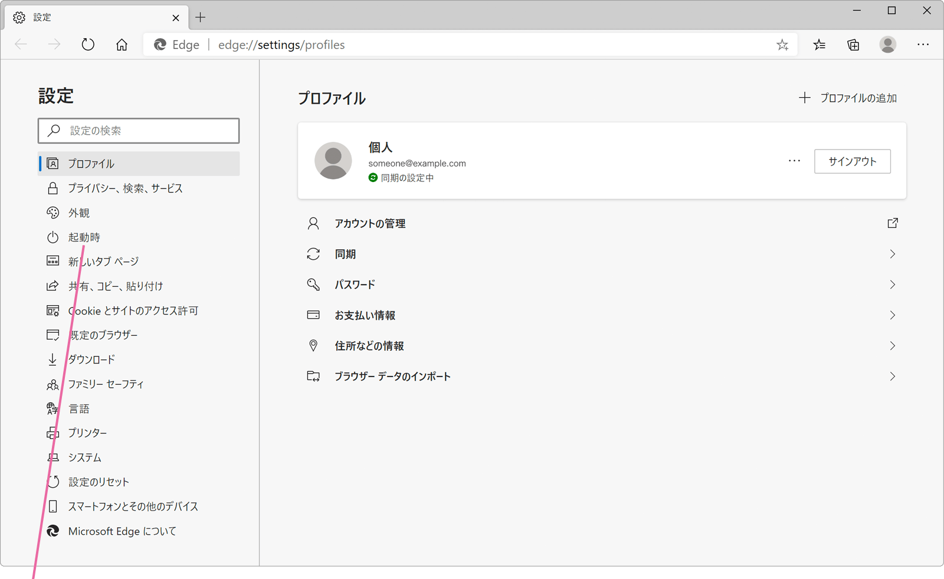944x579 pixels.
Task: Open 既定のブラウザー settings
Action: coord(139,335)
